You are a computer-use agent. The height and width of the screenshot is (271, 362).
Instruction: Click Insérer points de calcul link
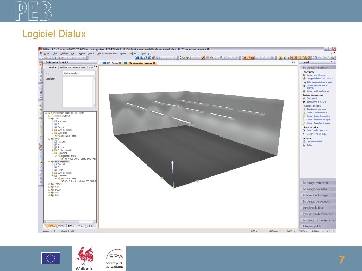pos(317,134)
